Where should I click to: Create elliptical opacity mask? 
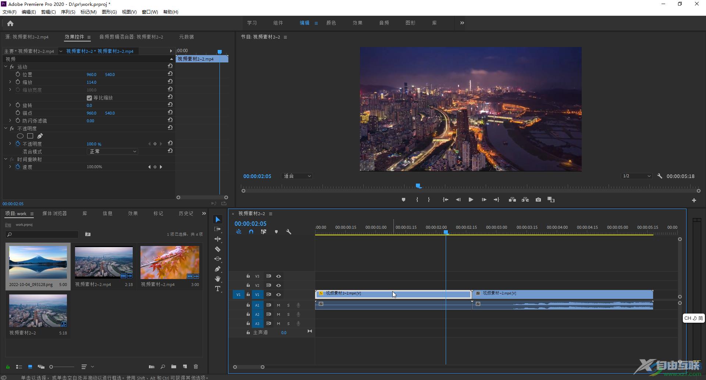tap(20, 136)
